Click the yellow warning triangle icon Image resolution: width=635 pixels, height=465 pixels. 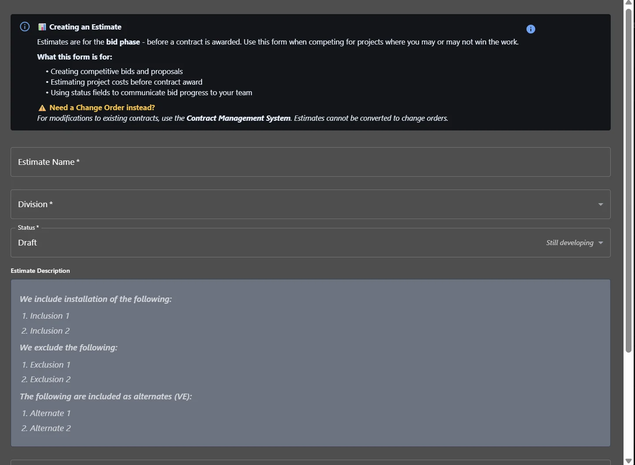(42, 108)
